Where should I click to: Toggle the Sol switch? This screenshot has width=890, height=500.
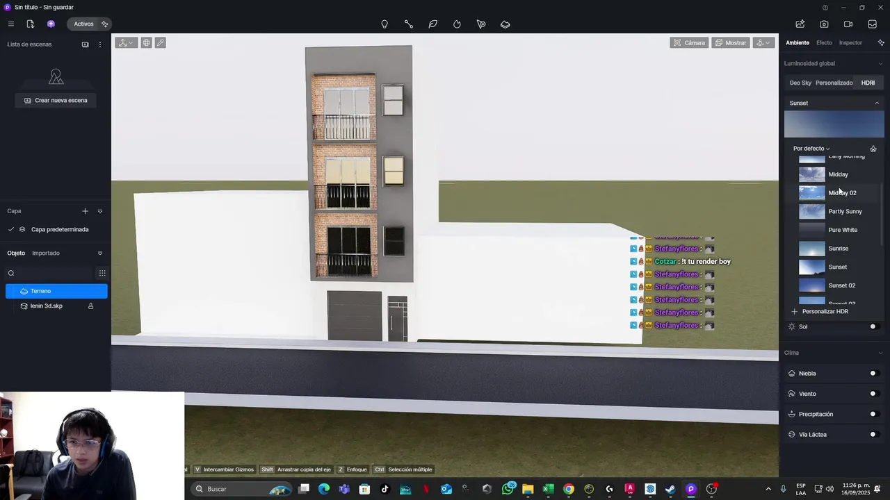point(875,326)
